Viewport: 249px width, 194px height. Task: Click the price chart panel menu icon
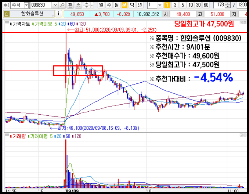tap(7, 23)
